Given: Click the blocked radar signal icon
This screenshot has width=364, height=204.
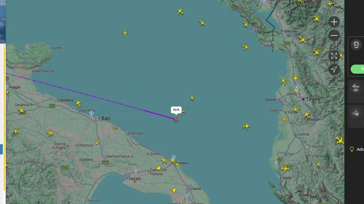Looking at the screenshot, I should pyautogui.click(x=356, y=113).
